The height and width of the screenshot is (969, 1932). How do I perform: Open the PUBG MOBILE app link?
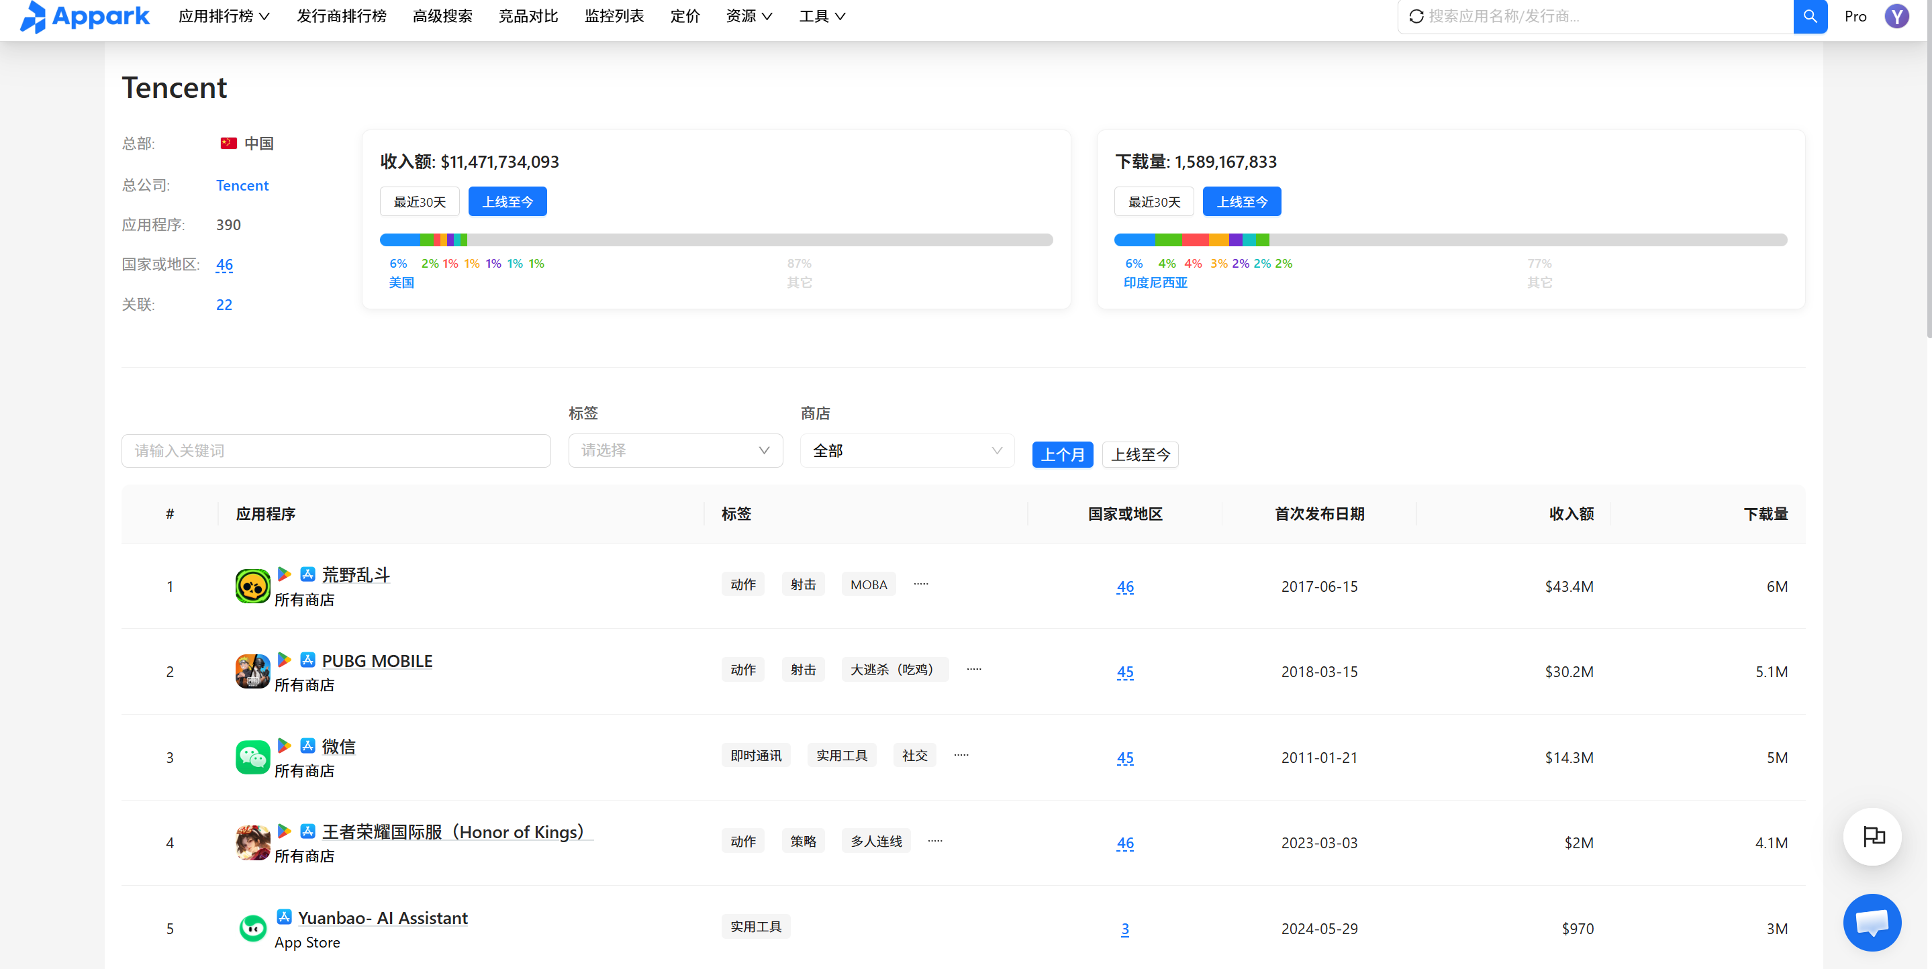[x=377, y=661]
